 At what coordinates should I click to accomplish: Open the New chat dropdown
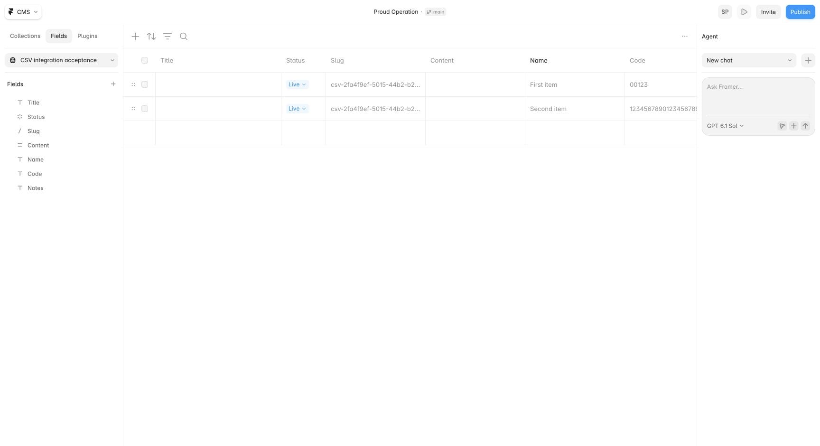(749, 60)
